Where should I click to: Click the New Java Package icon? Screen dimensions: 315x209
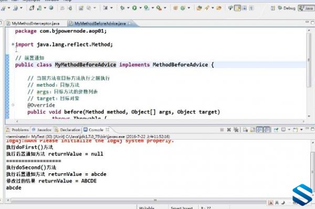coord(175,8)
